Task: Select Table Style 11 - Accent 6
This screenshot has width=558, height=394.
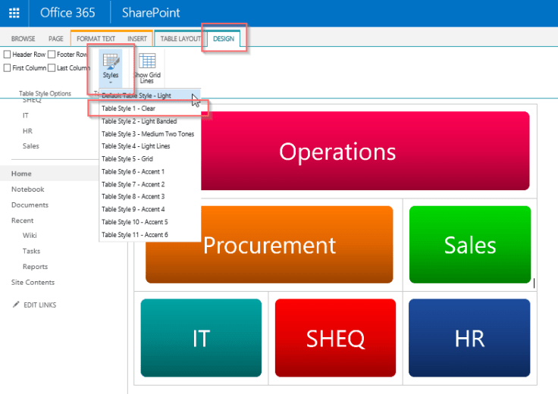Action: [x=135, y=235]
